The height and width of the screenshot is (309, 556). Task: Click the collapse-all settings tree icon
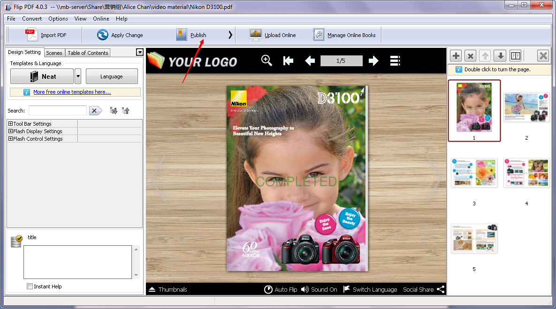point(126,111)
